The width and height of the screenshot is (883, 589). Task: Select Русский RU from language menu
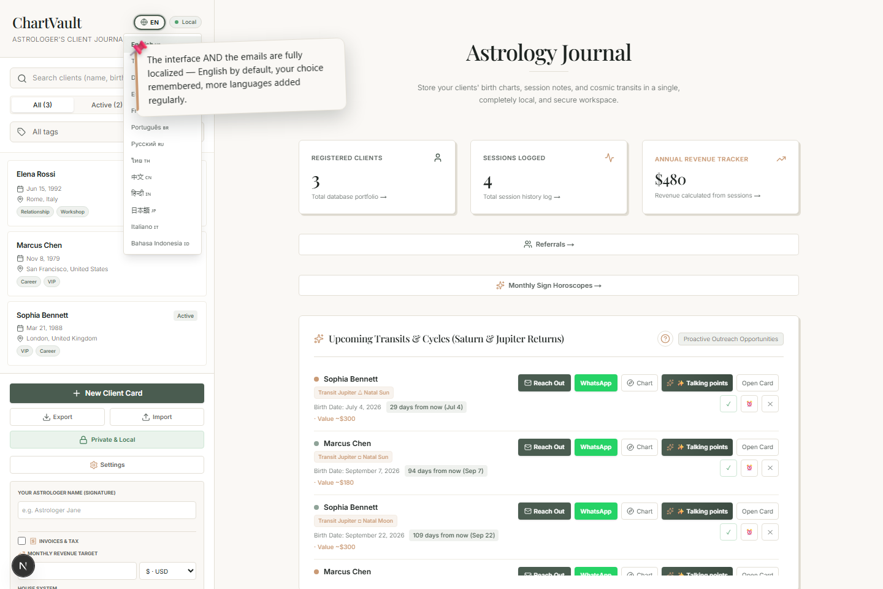162,144
